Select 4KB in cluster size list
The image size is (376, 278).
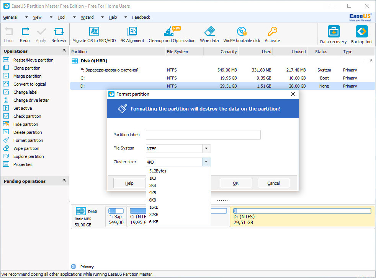click(178, 193)
